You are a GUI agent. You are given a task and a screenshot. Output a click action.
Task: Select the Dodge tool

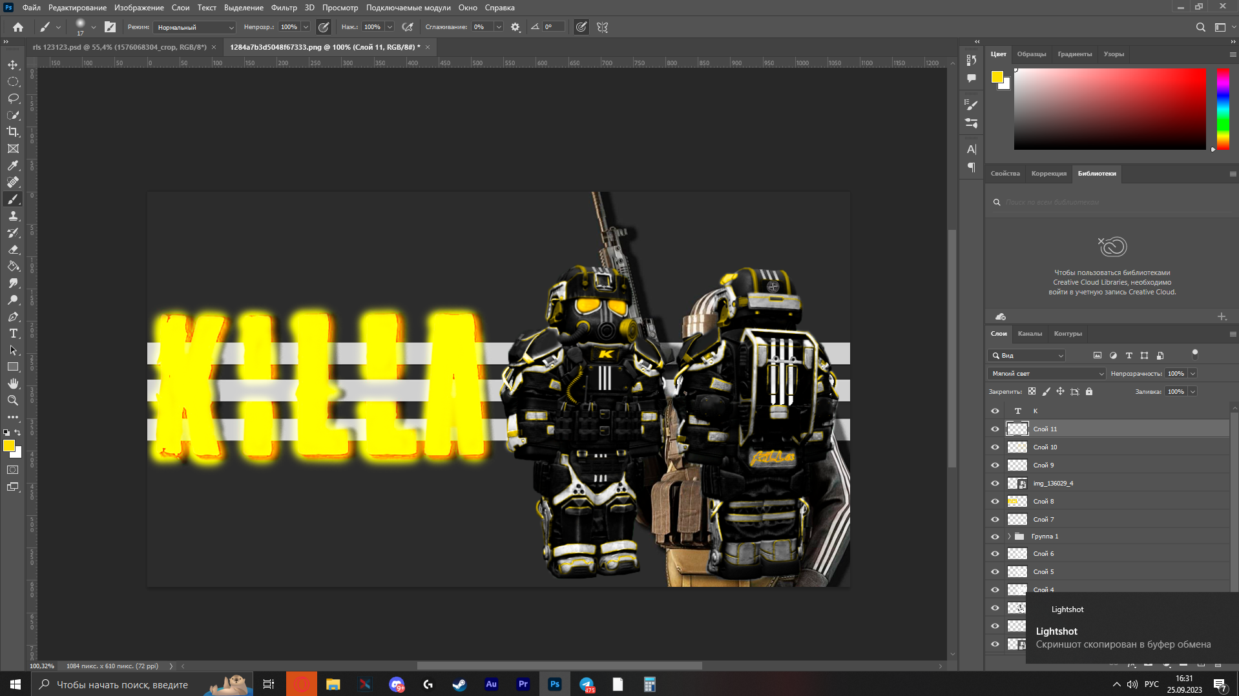(x=13, y=300)
